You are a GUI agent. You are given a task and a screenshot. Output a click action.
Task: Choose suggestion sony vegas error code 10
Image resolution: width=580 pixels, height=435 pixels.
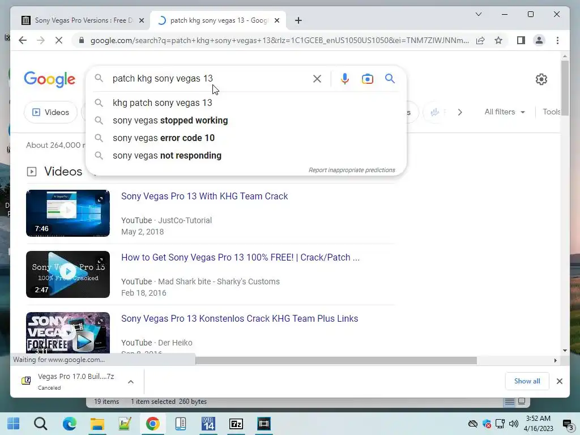point(246,138)
